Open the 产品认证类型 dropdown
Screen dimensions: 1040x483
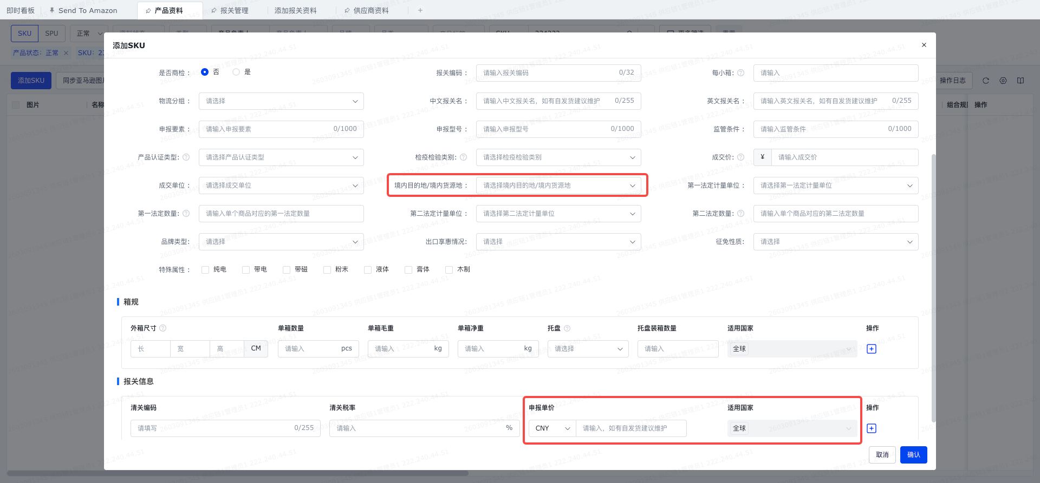[x=281, y=157]
